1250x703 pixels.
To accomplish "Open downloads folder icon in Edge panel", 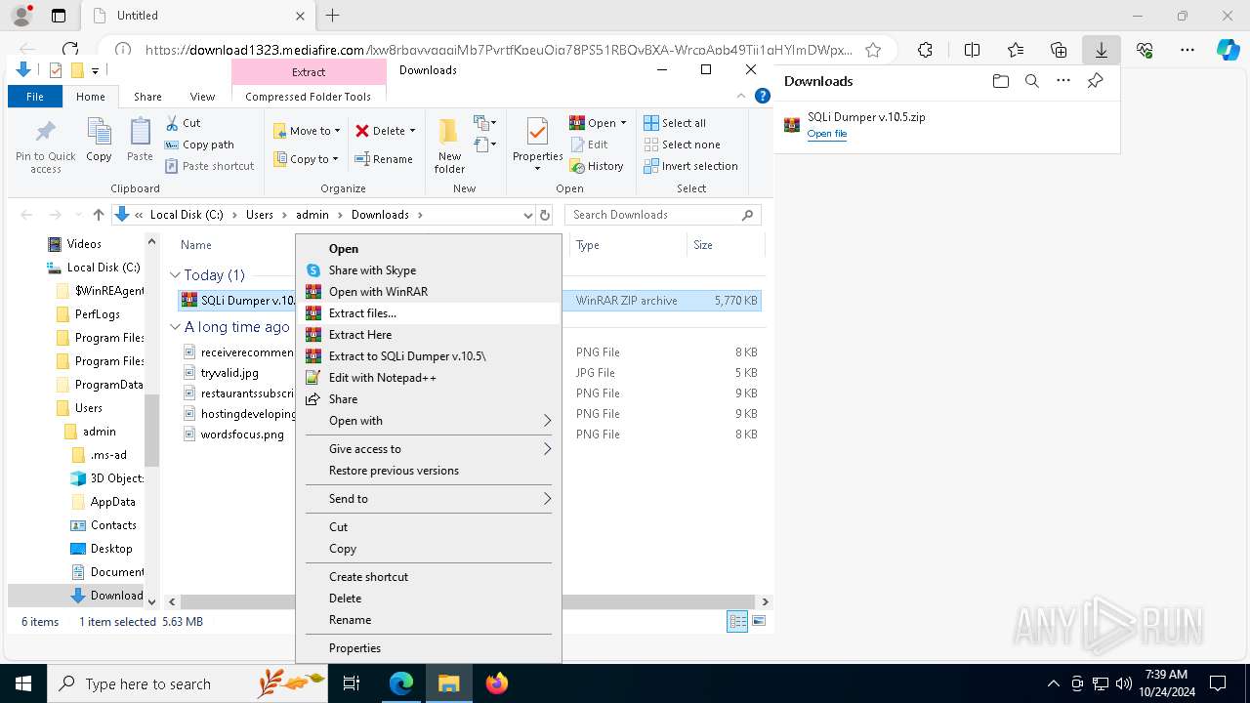I will 1000,81.
